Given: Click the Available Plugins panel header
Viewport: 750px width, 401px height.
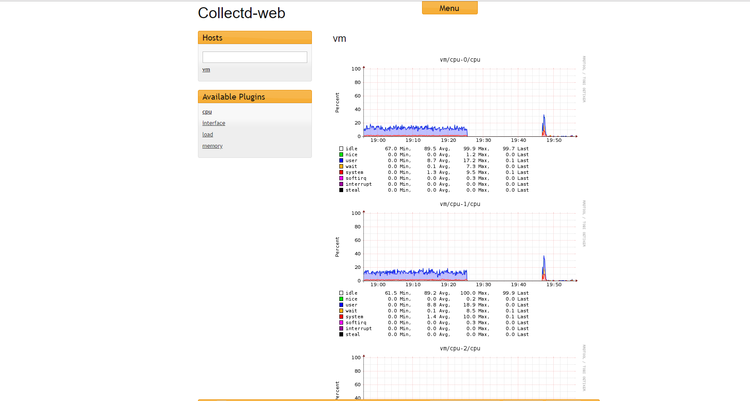Looking at the screenshot, I should coord(255,97).
